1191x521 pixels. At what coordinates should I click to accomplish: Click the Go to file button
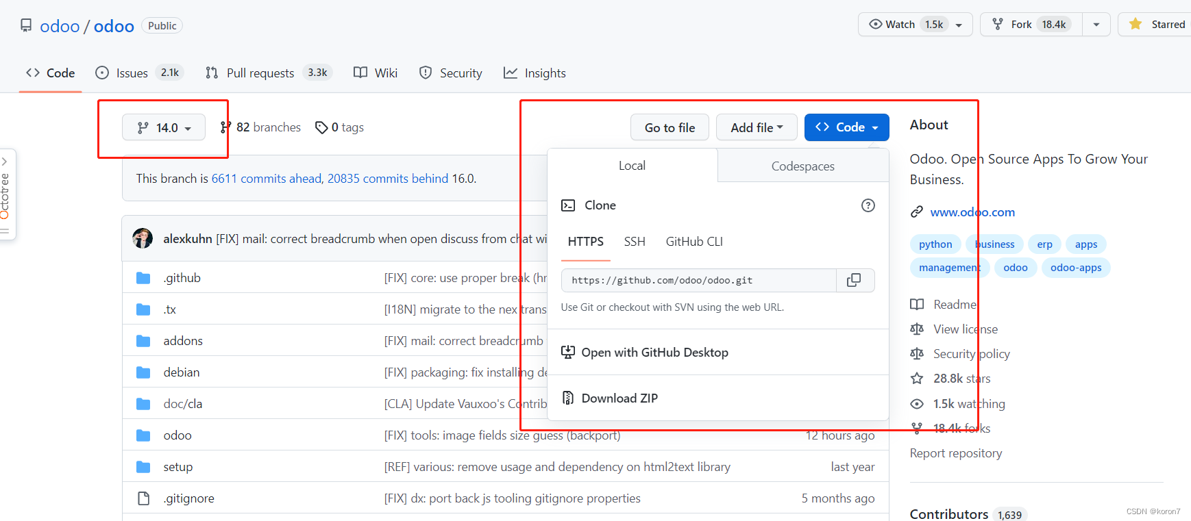(670, 127)
